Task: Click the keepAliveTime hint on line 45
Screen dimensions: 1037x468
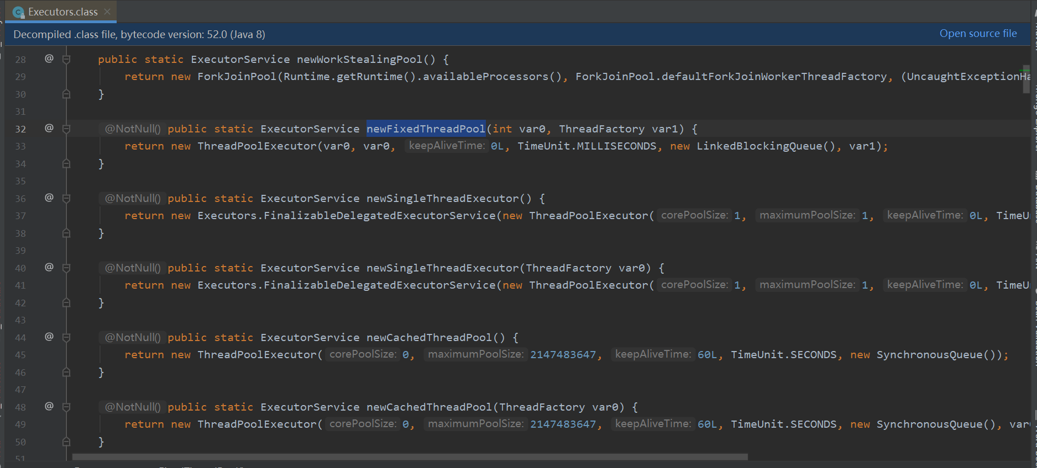Action: click(x=653, y=354)
